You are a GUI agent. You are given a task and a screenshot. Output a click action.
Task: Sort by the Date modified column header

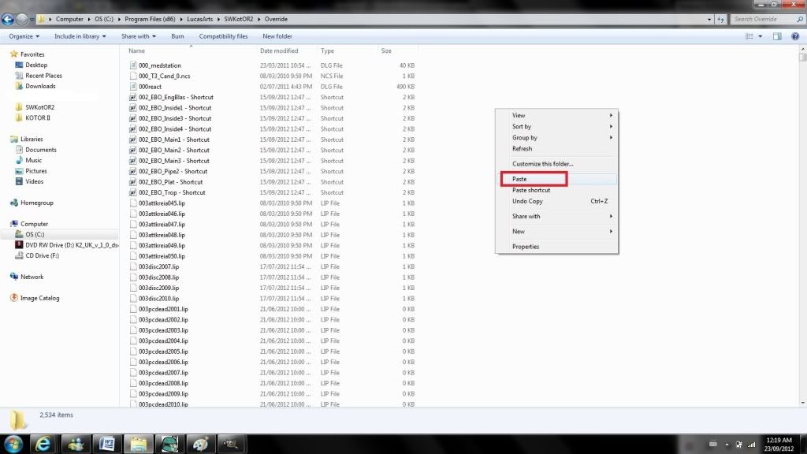click(279, 51)
